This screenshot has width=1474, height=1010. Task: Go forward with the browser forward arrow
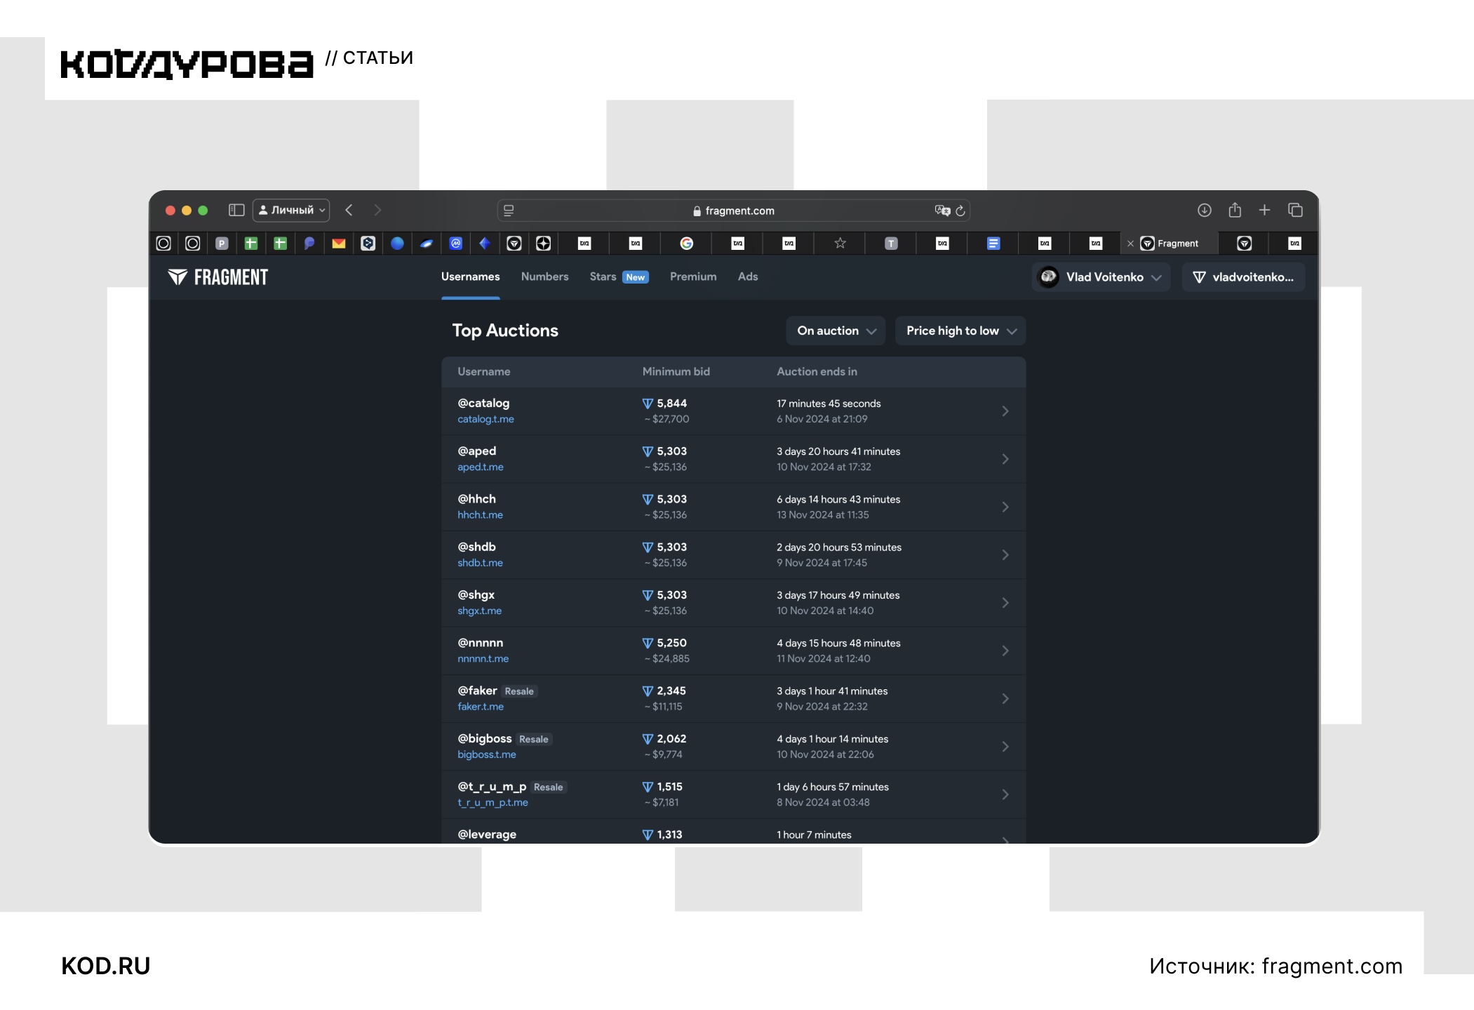pos(377,210)
